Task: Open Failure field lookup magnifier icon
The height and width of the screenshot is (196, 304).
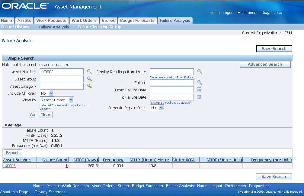Action: (x=200, y=82)
